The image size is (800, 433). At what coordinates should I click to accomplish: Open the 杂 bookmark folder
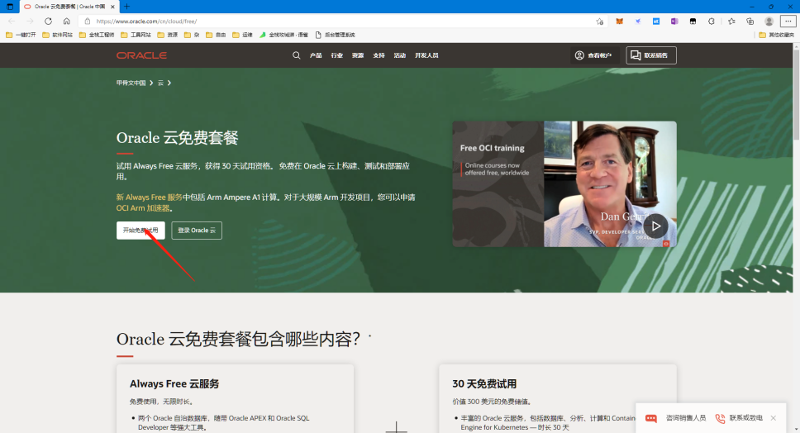tap(192, 35)
